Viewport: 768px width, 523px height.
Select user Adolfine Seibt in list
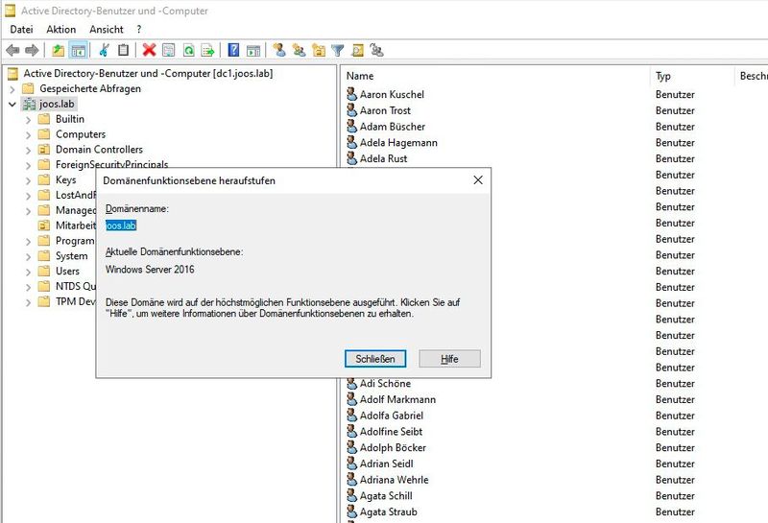(391, 432)
